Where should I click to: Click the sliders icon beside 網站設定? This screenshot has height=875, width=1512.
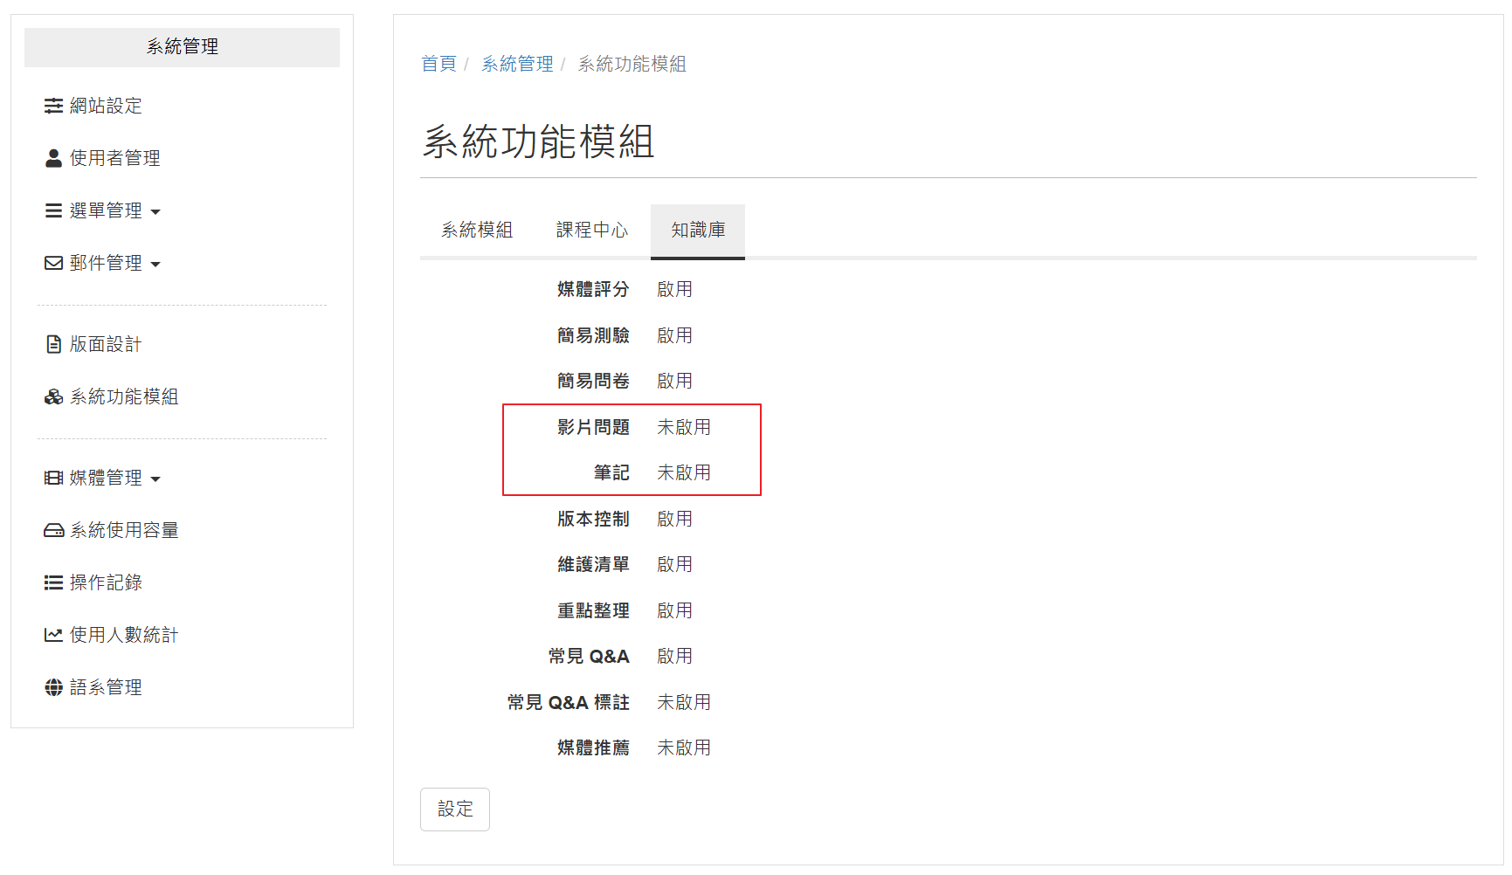53,106
